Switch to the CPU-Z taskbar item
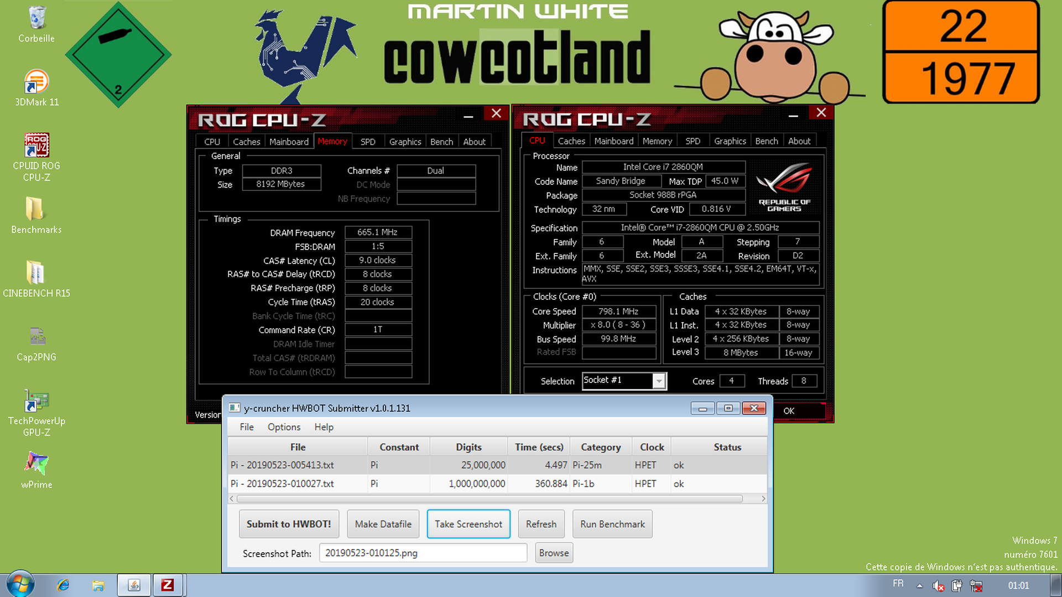 [168, 585]
